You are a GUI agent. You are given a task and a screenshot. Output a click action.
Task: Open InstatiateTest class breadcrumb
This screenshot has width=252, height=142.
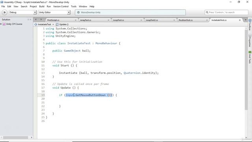pyautogui.click(x=44, y=24)
